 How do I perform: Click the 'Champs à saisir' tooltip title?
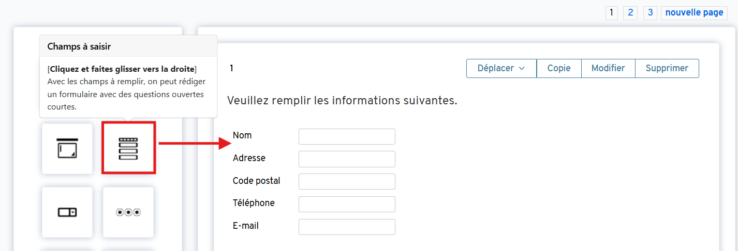coord(79,46)
